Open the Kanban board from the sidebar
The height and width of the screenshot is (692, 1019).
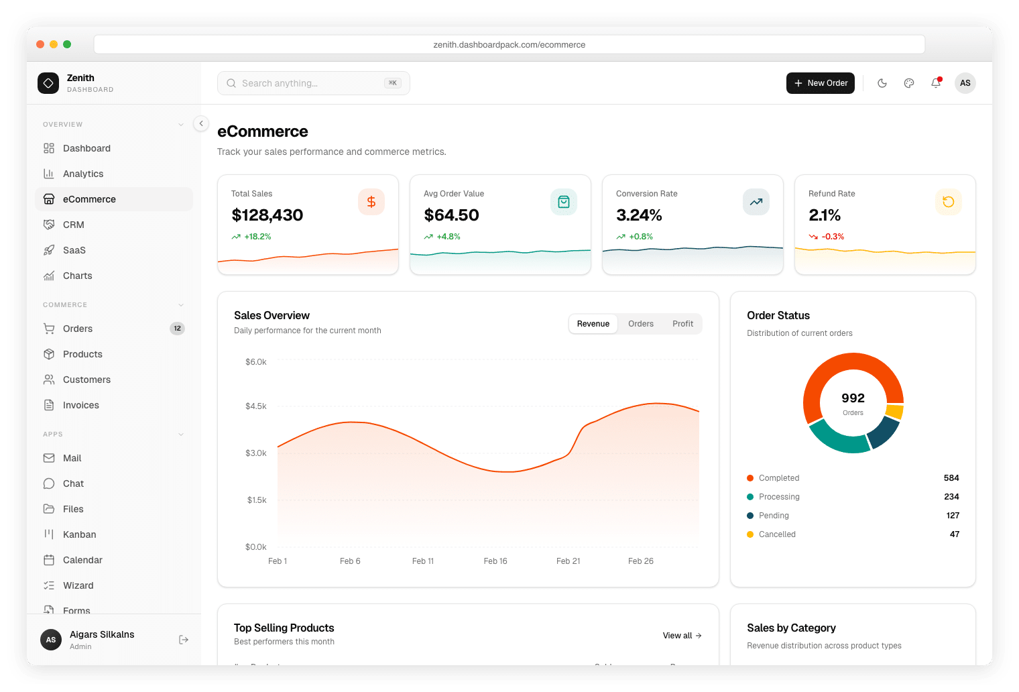pyautogui.click(x=80, y=534)
